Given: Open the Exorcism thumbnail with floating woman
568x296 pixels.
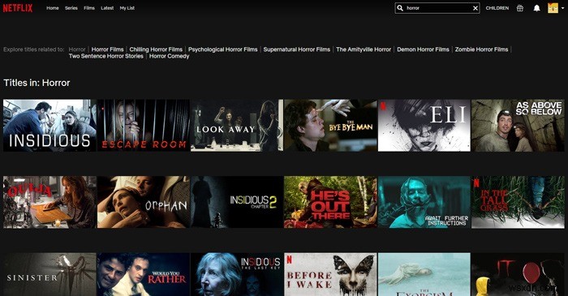Looking at the screenshot, I should [424, 274].
